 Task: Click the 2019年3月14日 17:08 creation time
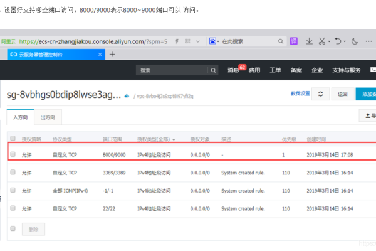pyautogui.click(x=330, y=155)
